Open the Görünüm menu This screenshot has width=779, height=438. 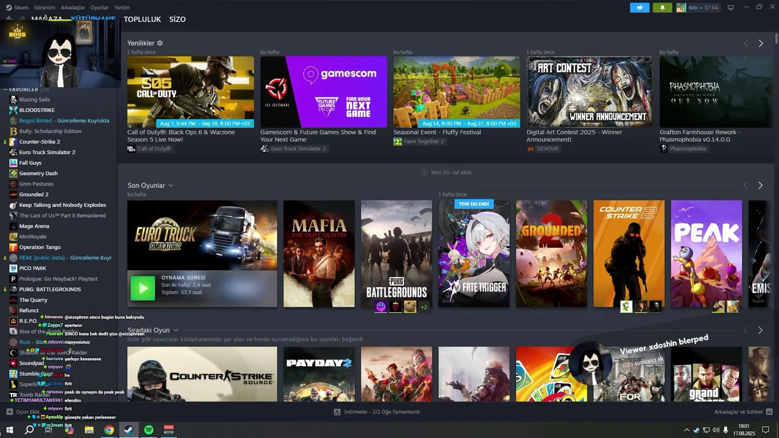click(x=44, y=7)
